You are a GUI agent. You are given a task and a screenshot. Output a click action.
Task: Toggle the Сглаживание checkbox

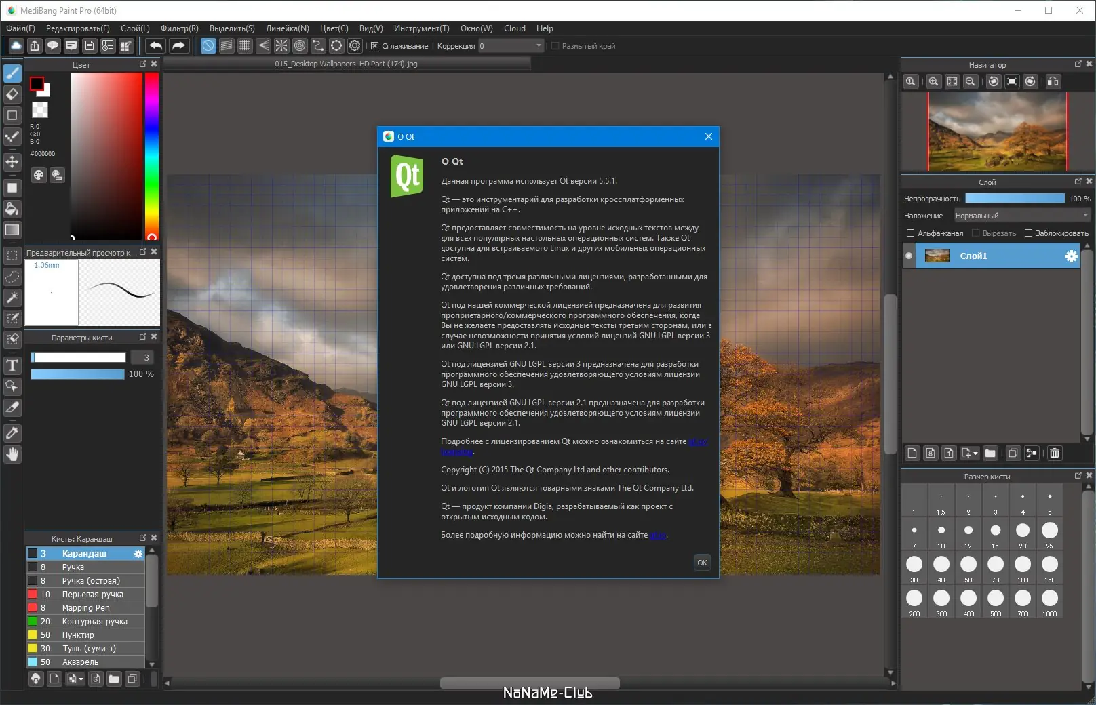374,46
